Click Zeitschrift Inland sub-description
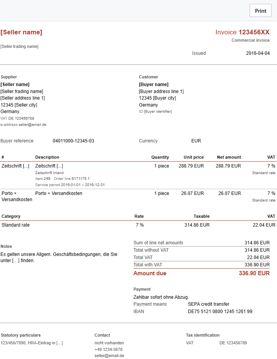The image size is (277, 359). point(49,173)
